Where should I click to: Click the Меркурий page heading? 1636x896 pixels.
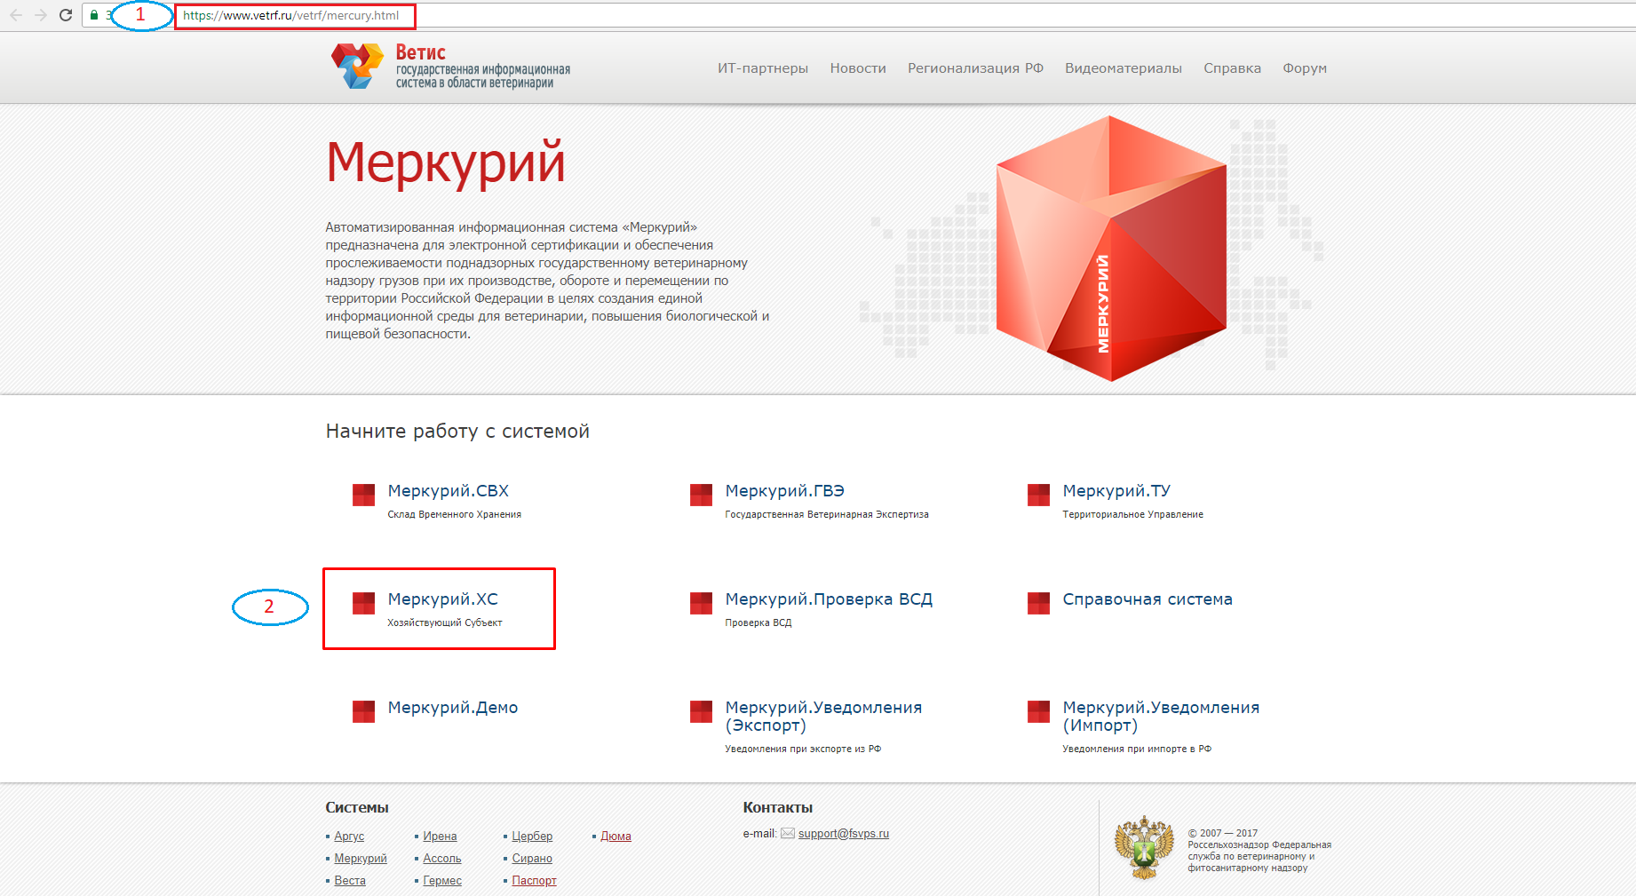click(x=445, y=163)
